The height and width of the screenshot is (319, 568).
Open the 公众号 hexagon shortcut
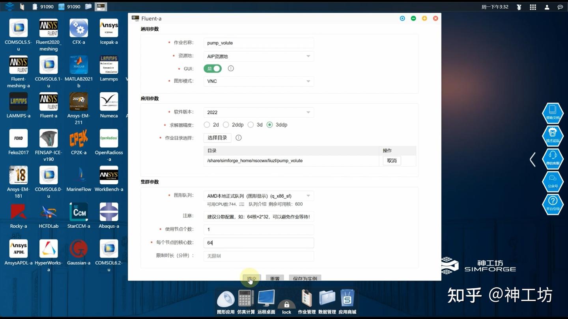(553, 182)
